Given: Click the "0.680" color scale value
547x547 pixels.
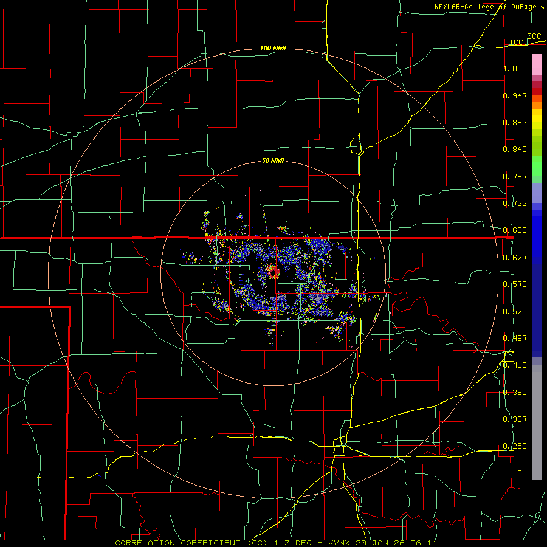Looking at the screenshot, I should (515, 230).
